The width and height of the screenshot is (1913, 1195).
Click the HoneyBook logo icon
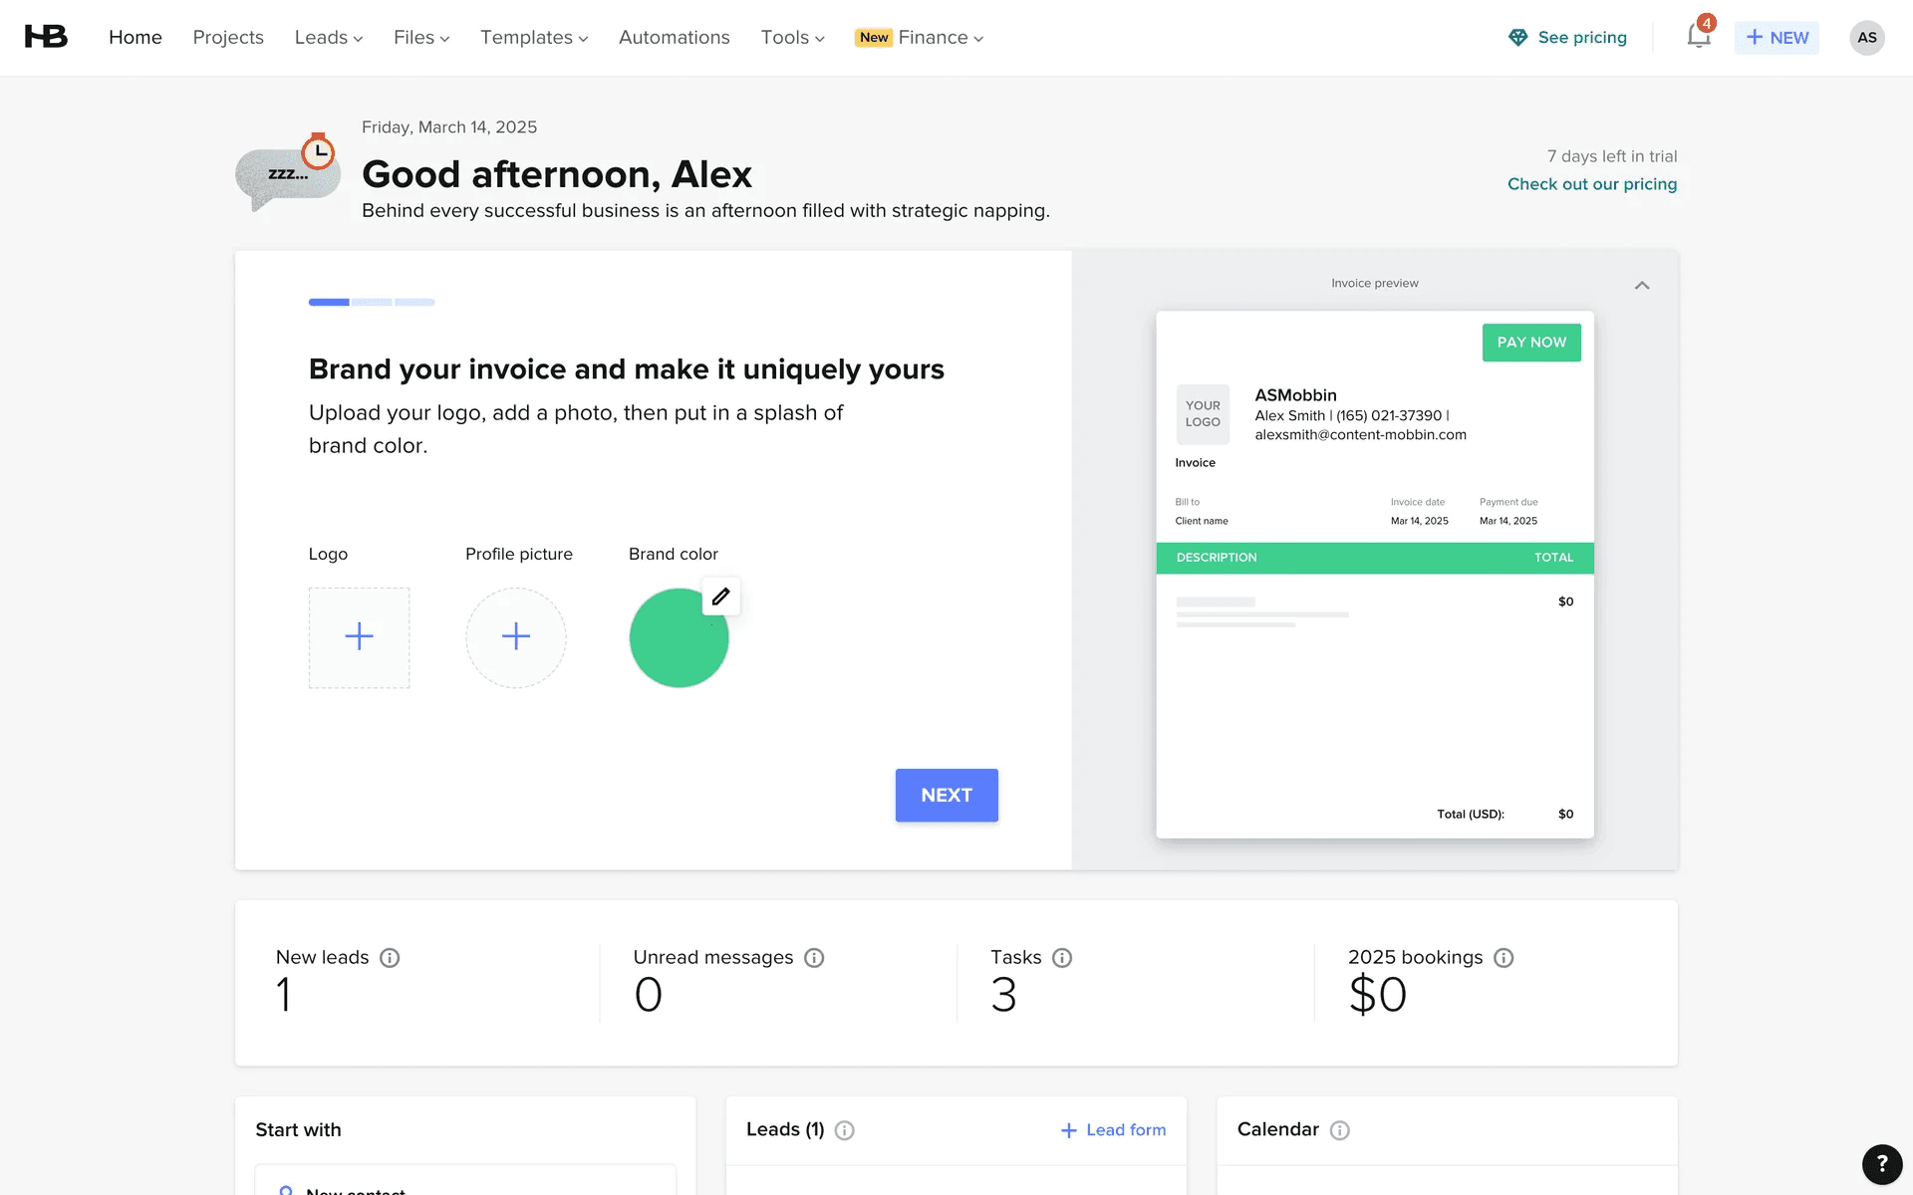tap(46, 37)
